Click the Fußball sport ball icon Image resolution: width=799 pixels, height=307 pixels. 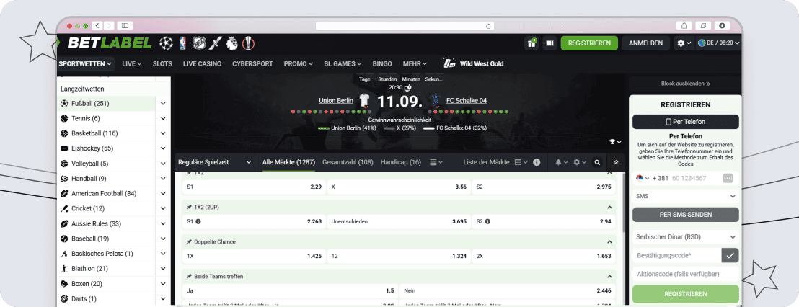tap(64, 103)
